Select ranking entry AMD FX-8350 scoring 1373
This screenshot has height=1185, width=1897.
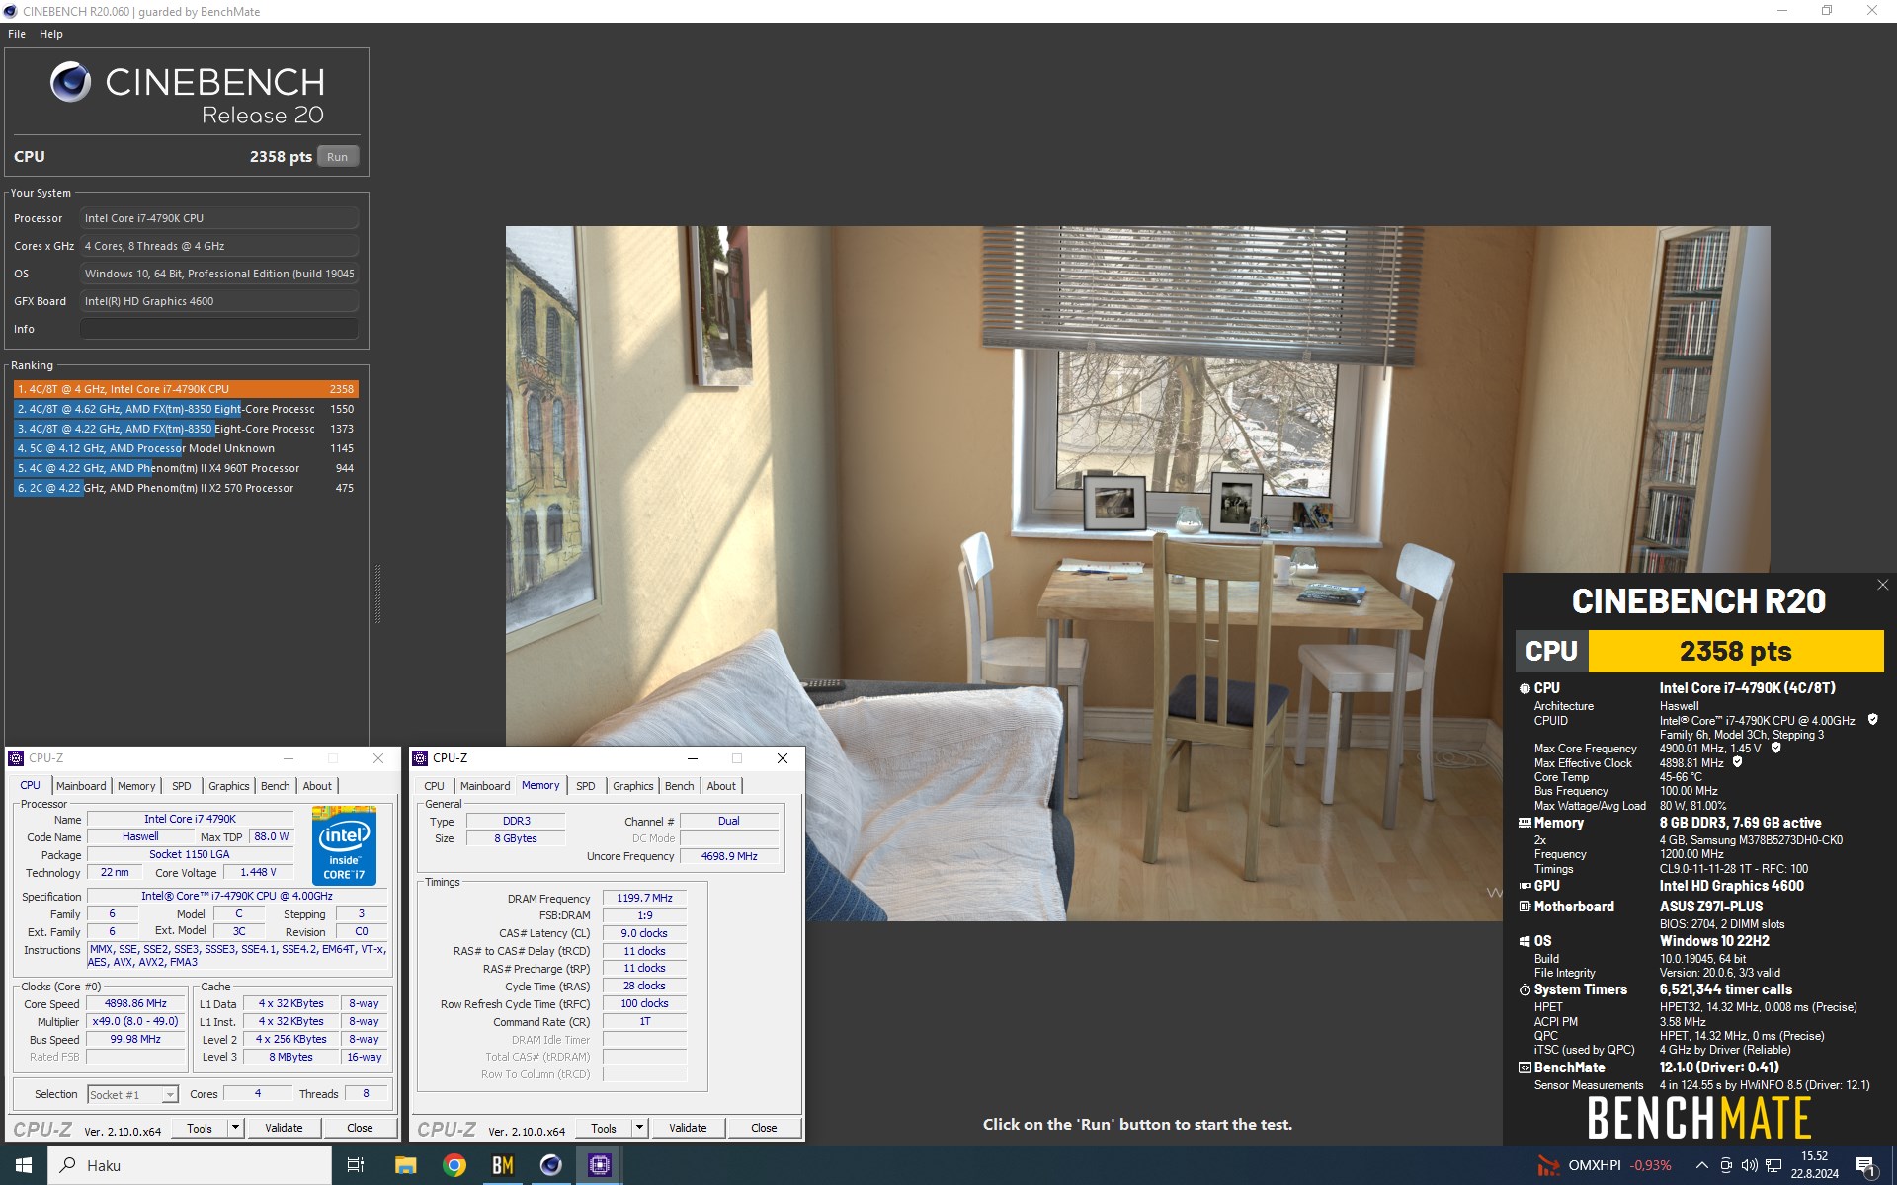[186, 429]
